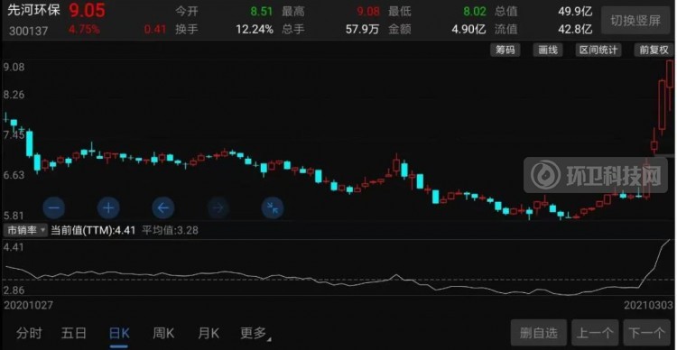The height and width of the screenshot is (350, 677).
Task: Expand the 更多 period options
Action: point(255,333)
